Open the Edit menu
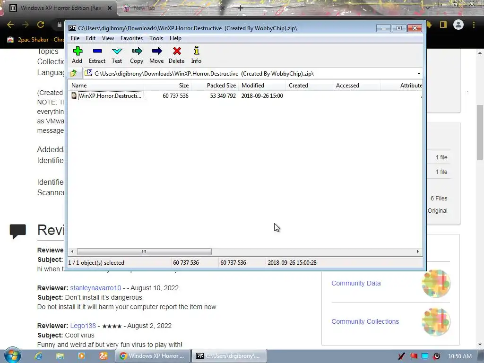 click(90, 38)
